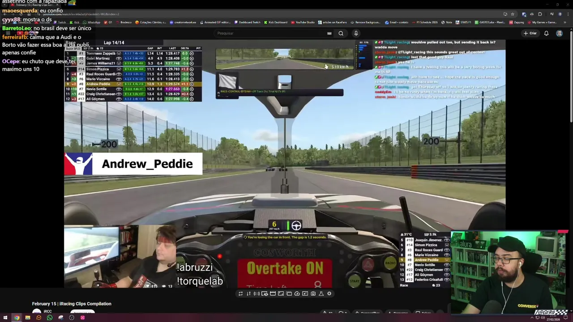Bookmark this page with the star icon

[513, 14]
